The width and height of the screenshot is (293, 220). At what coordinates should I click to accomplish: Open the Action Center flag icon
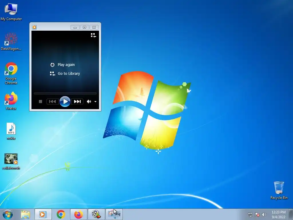click(x=257, y=215)
